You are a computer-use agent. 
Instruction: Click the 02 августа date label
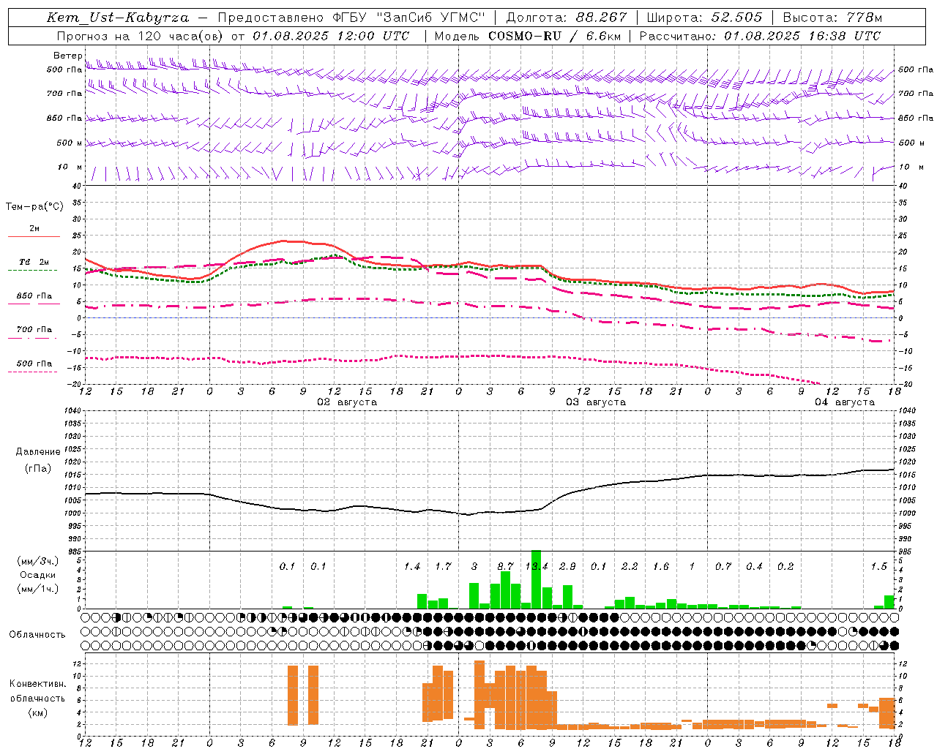(x=347, y=402)
